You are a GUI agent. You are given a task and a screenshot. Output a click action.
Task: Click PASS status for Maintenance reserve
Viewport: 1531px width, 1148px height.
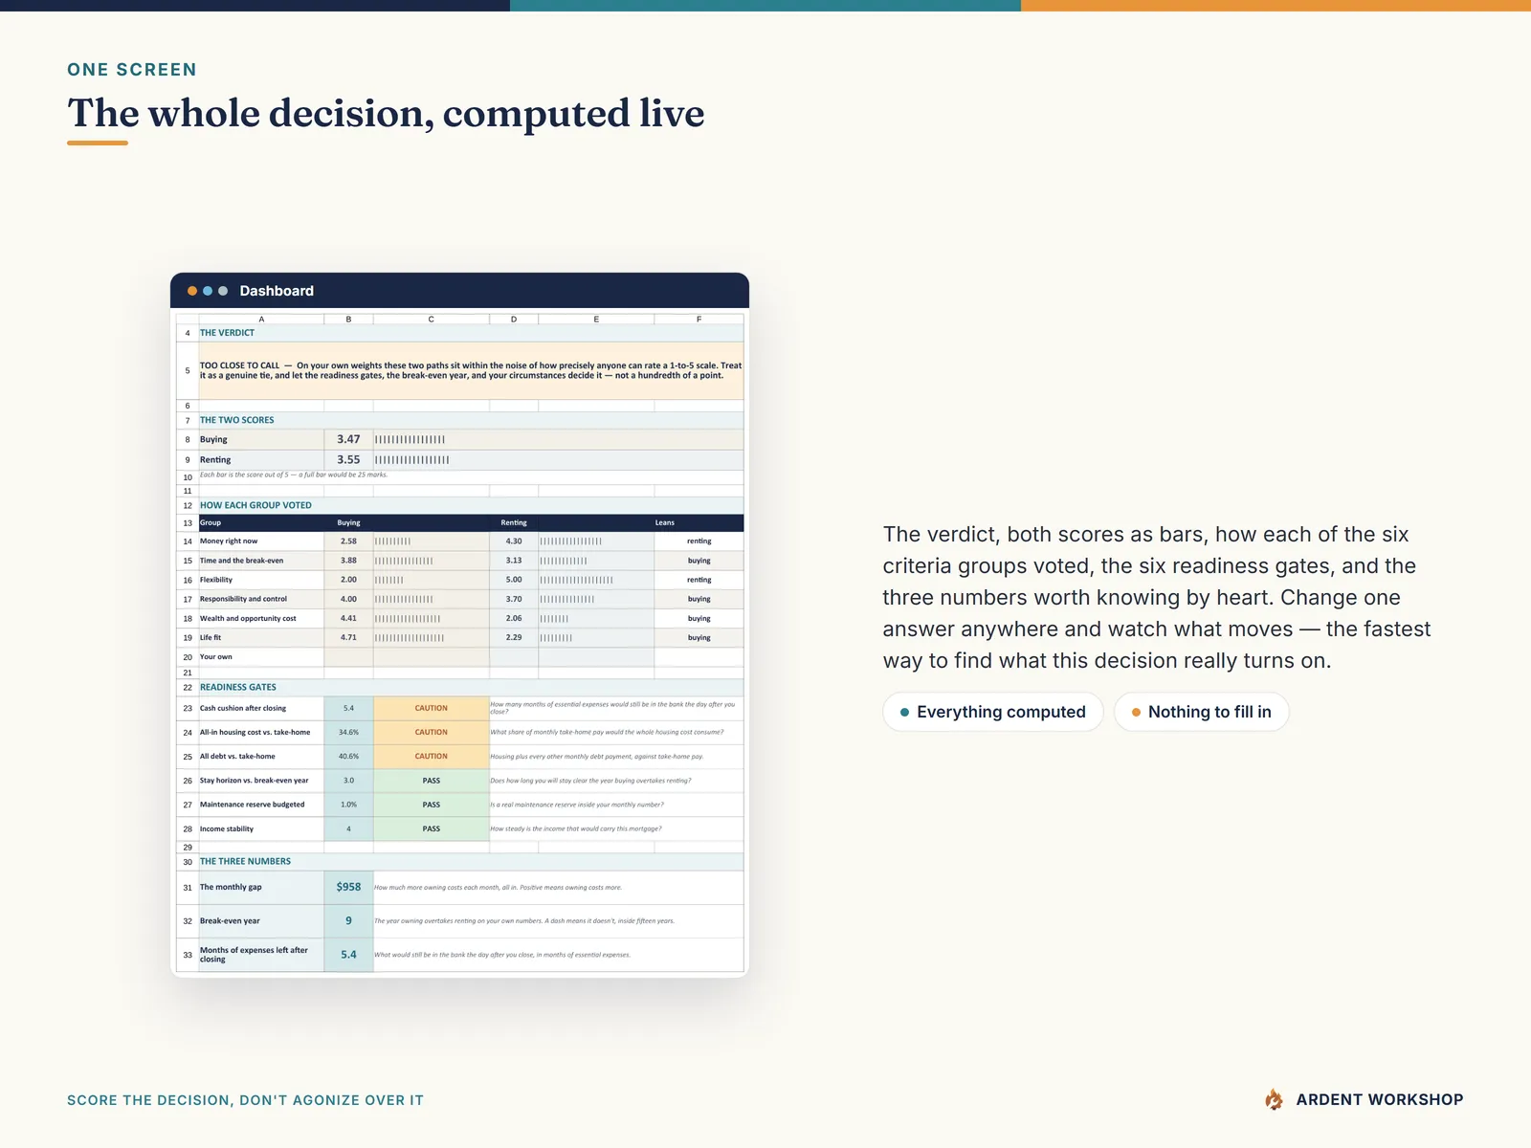coord(432,805)
